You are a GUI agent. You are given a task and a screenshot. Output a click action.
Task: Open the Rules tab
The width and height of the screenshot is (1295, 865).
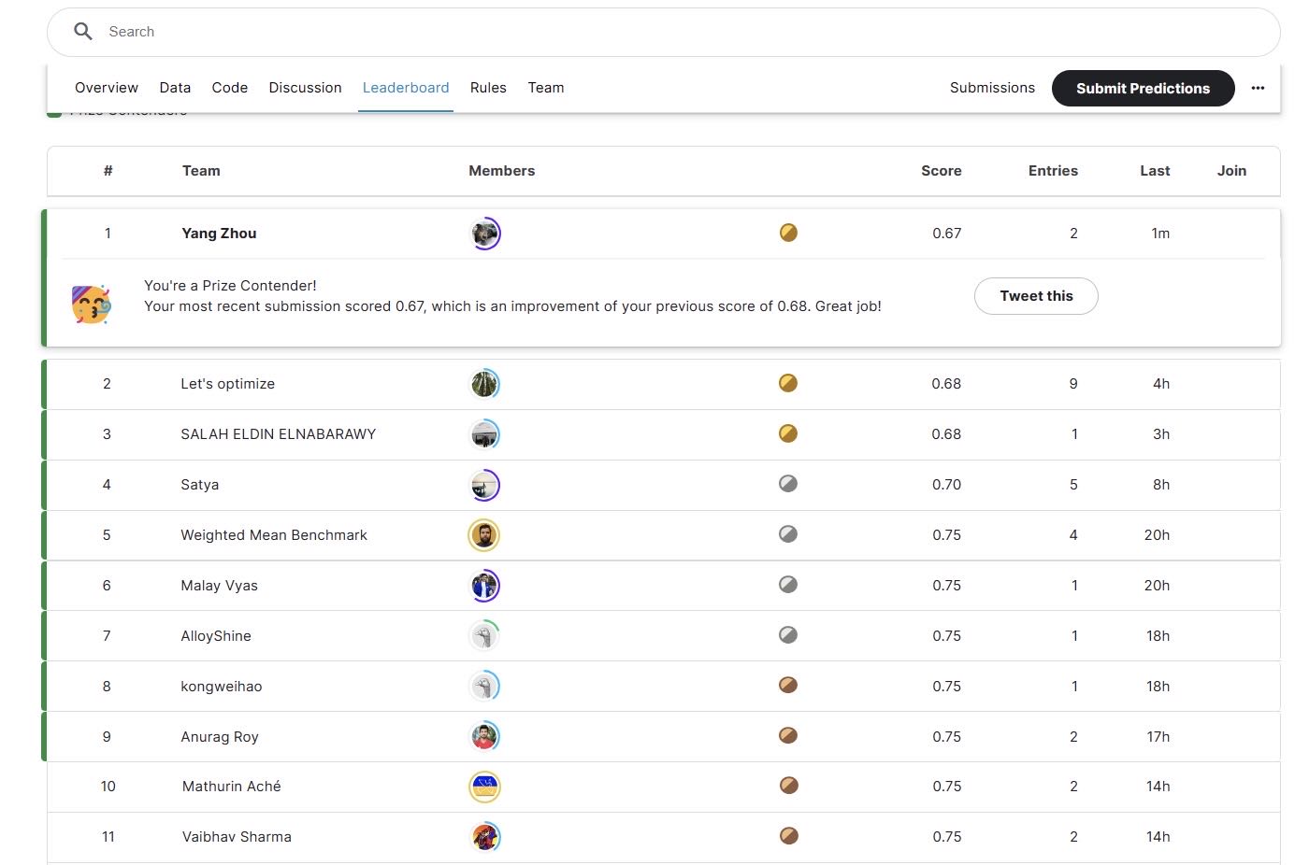tap(488, 88)
